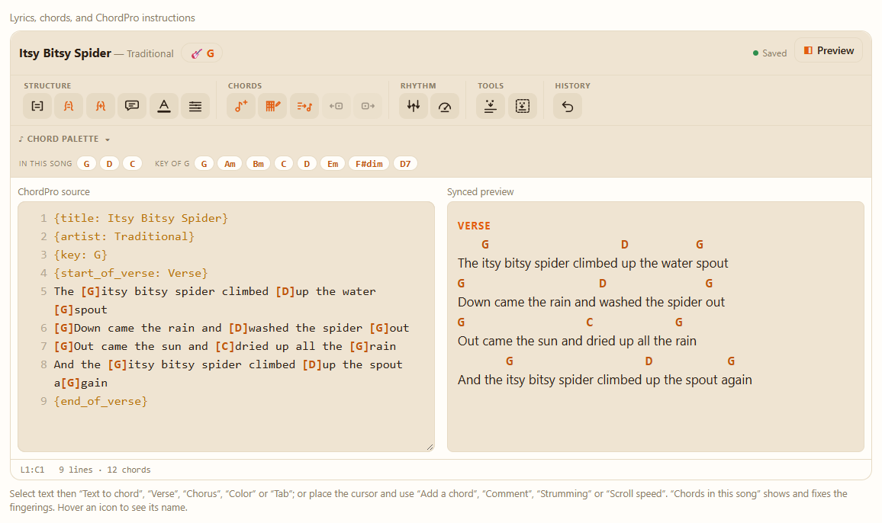Mark selection as Tab with lines icon

click(x=195, y=106)
